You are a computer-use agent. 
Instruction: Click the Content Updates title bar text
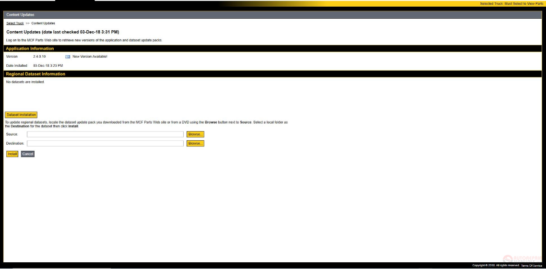[20, 14]
